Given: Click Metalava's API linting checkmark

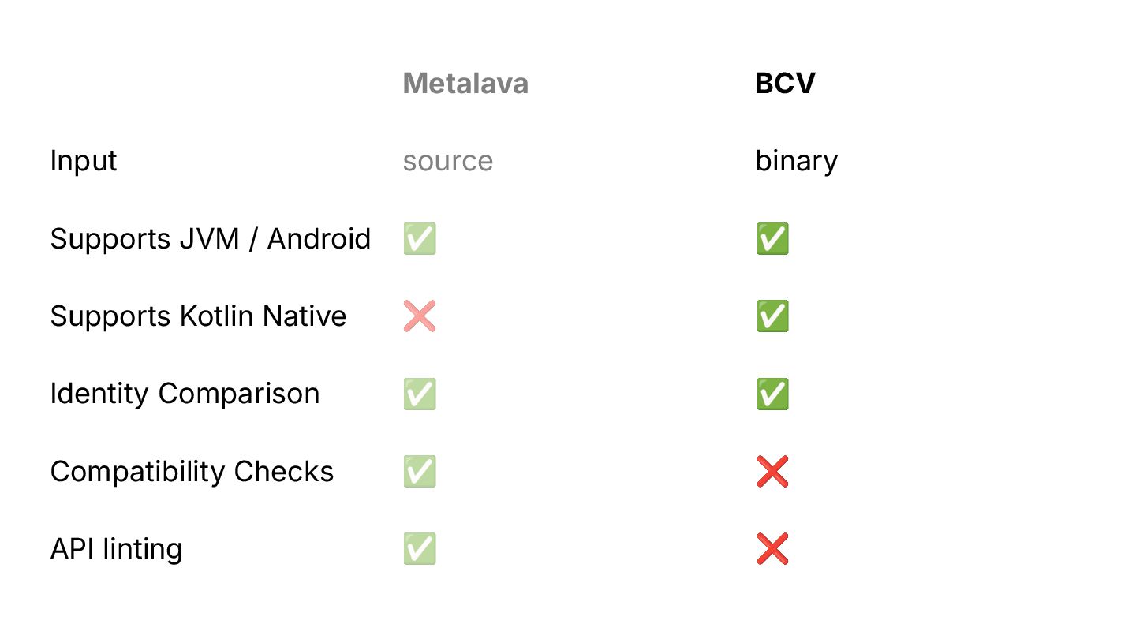Looking at the screenshot, I should pos(419,548).
